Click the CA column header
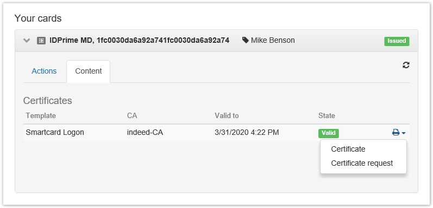Viewport: 433px width, 208px height. (132, 116)
